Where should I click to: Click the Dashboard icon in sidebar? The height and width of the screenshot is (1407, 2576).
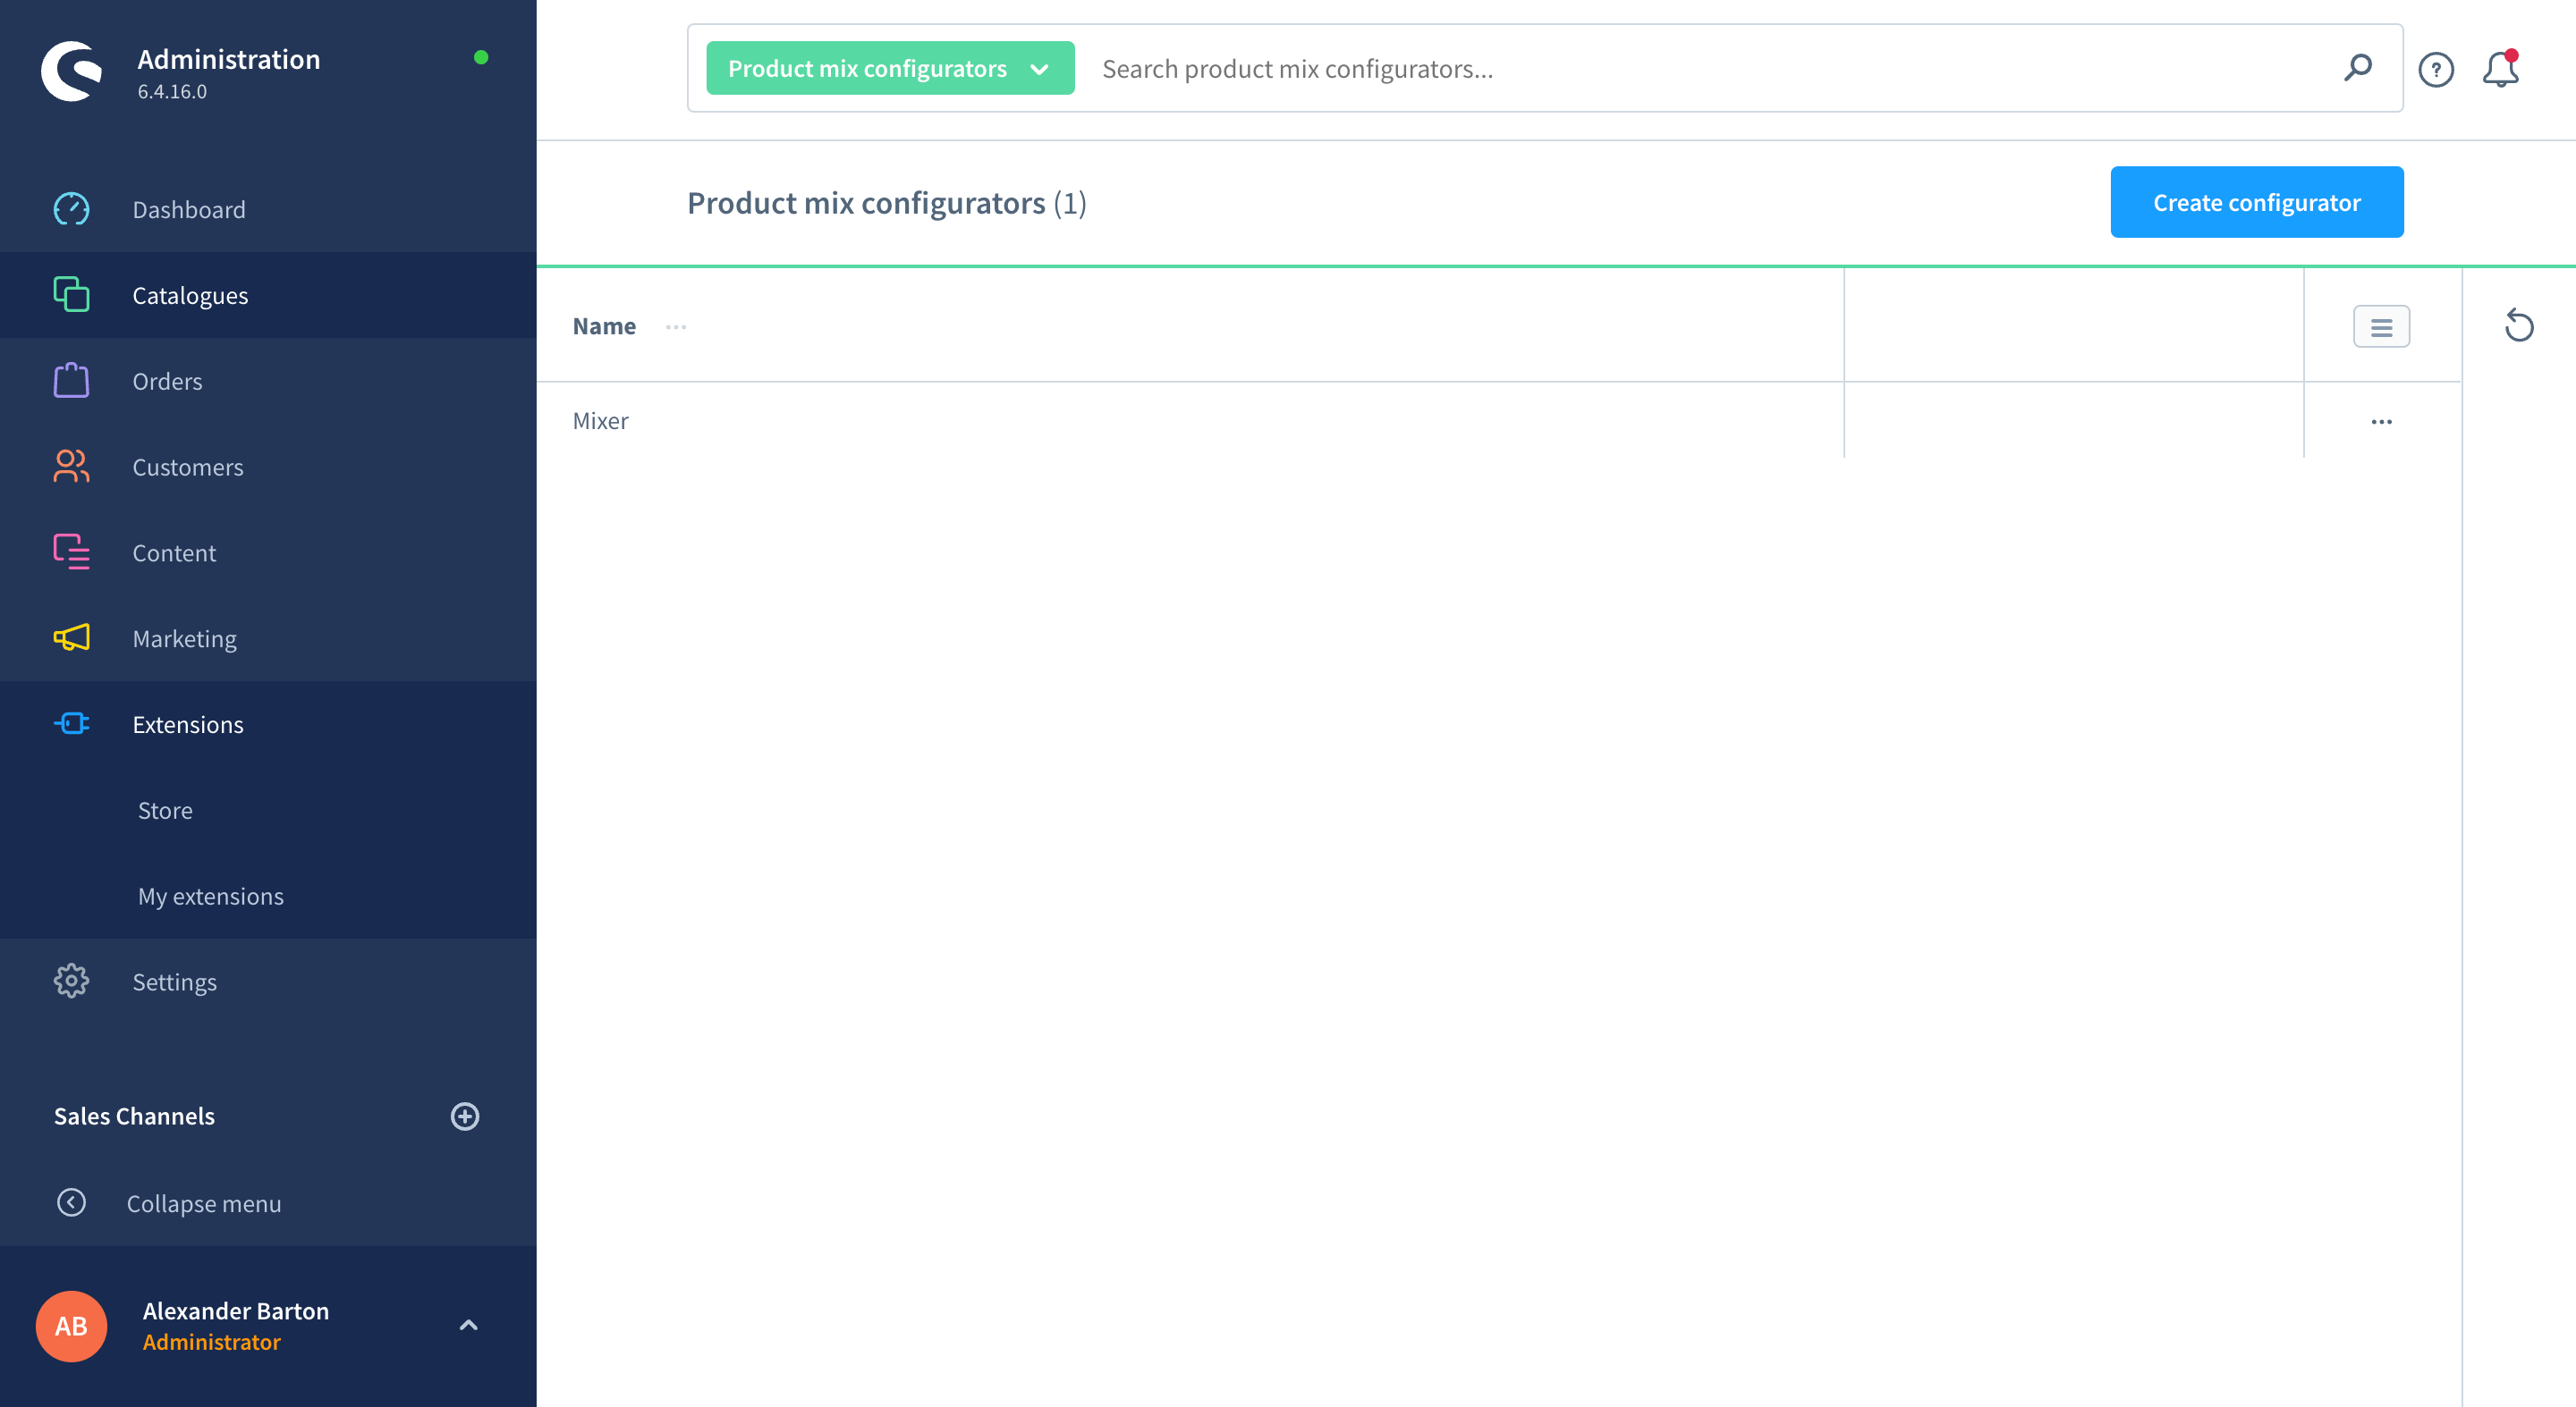pyautogui.click(x=70, y=208)
